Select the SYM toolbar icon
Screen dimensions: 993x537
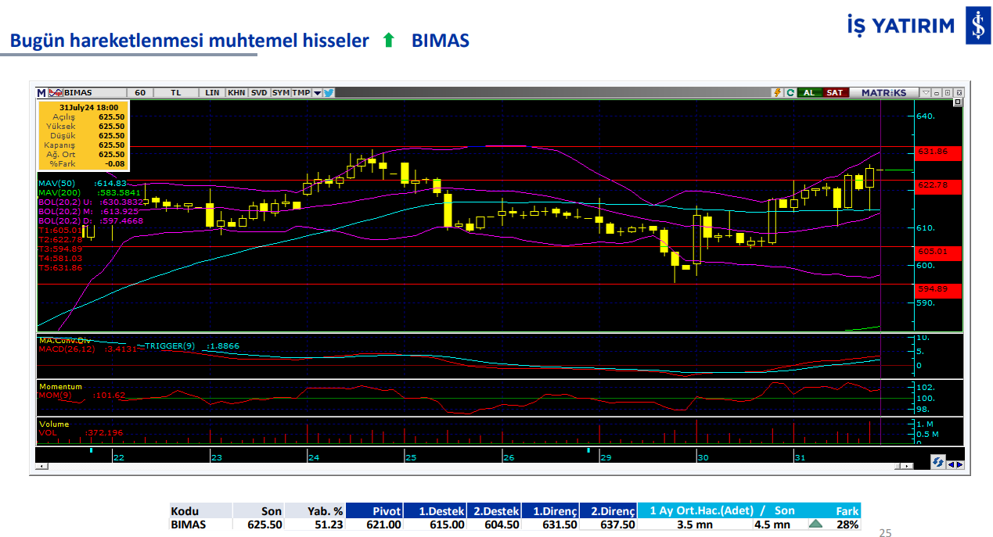(281, 92)
